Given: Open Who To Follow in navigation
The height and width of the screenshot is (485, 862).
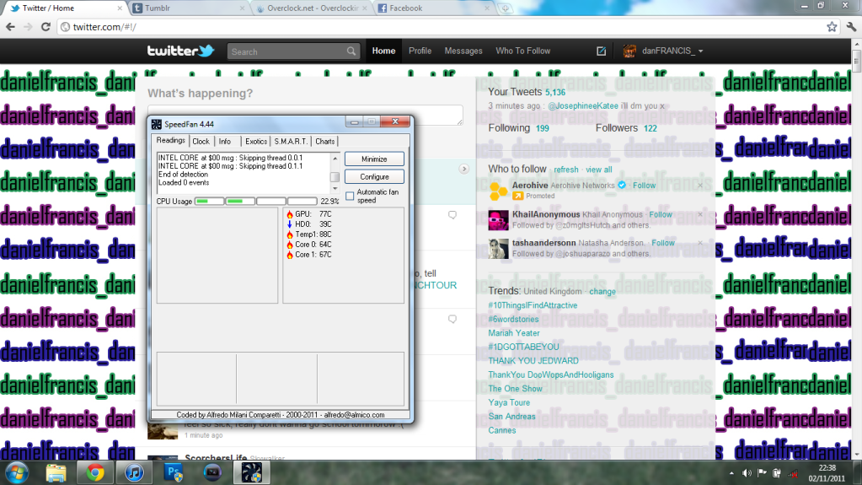Looking at the screenshot, I should 522,51.
